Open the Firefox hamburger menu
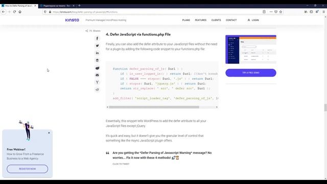Screen dimensions: 327x184 pos(323,12)
